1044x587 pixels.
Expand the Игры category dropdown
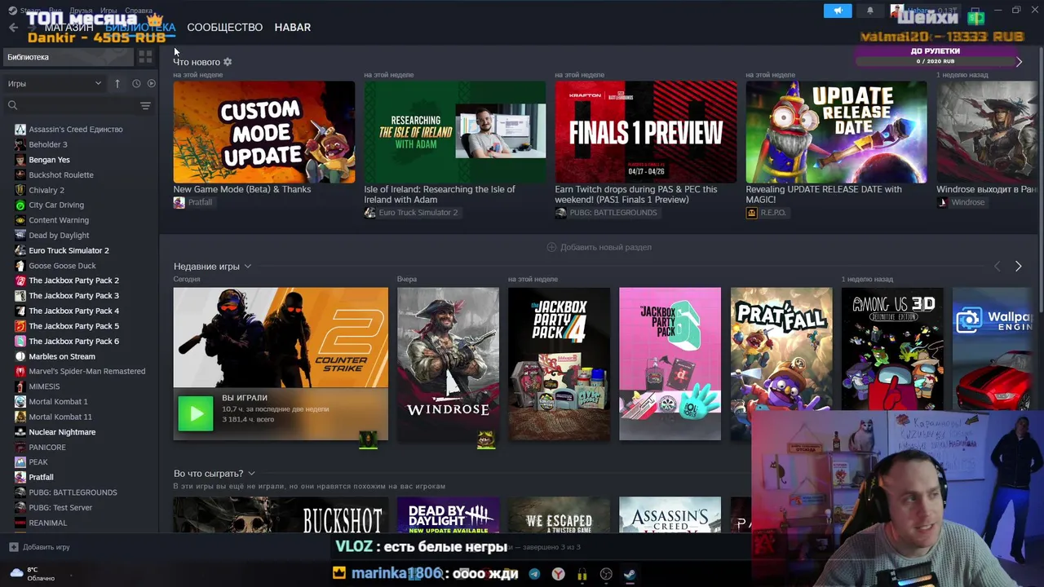click(55, 83)
